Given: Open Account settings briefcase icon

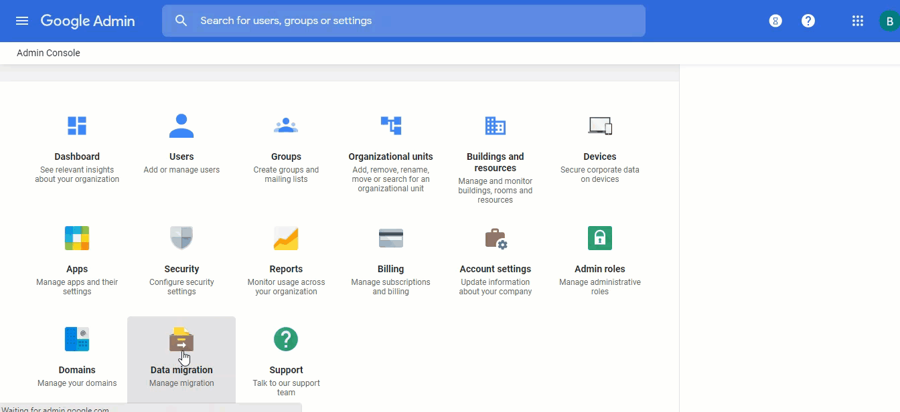Looking at the screenshot, I should click(x=496, y=238).
